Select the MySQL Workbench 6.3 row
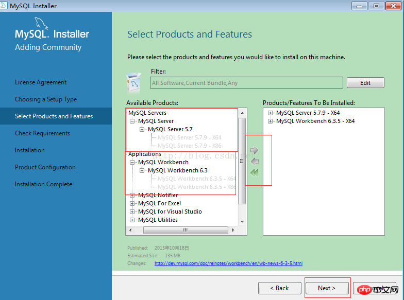This screenshot has width=404, height=300. tap(177, 170)
